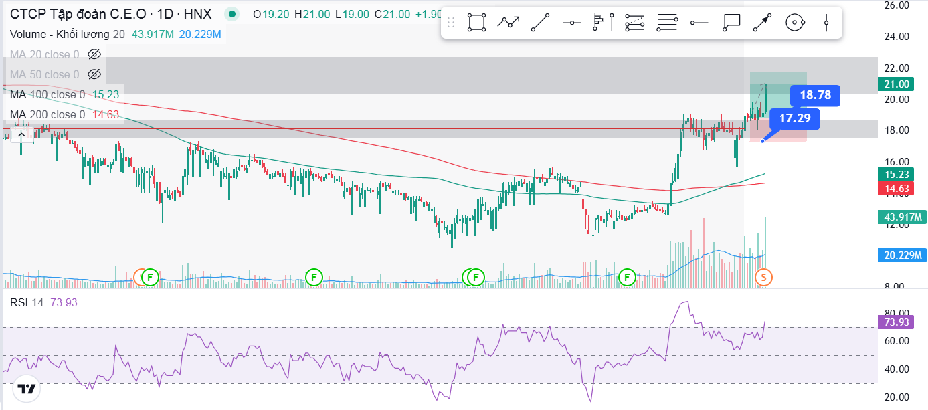
Task: Show the hidden MA 50 indicator
Action: (x=94, y=74)
